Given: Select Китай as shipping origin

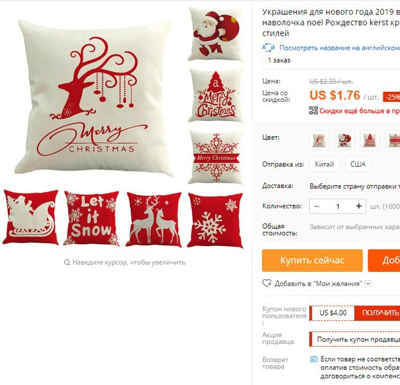Looking at the screenshot, I should click(325, 164).
